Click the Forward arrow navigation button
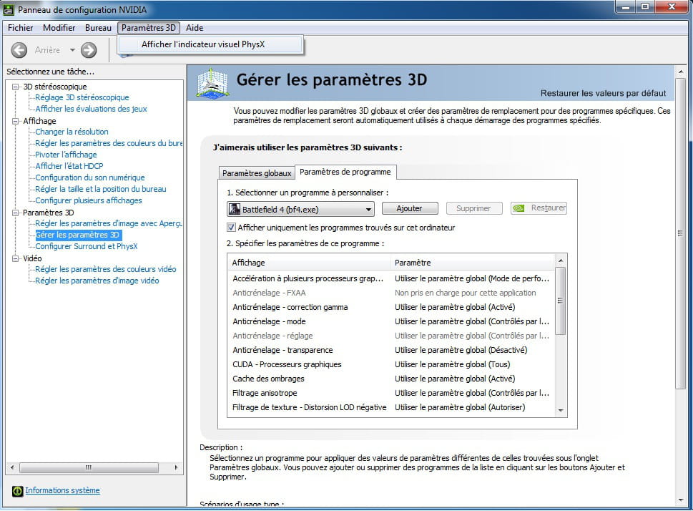693x511 pixels. point(89,50)
